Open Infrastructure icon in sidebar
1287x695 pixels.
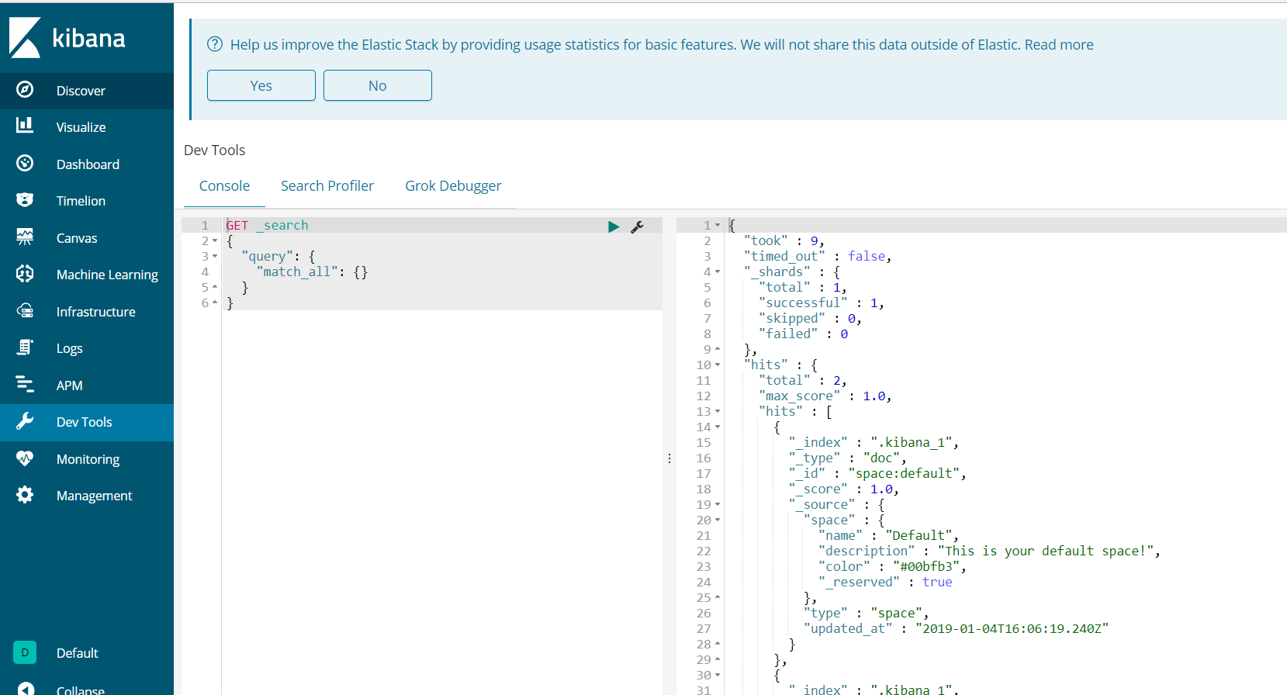click(x=25, y=311)
